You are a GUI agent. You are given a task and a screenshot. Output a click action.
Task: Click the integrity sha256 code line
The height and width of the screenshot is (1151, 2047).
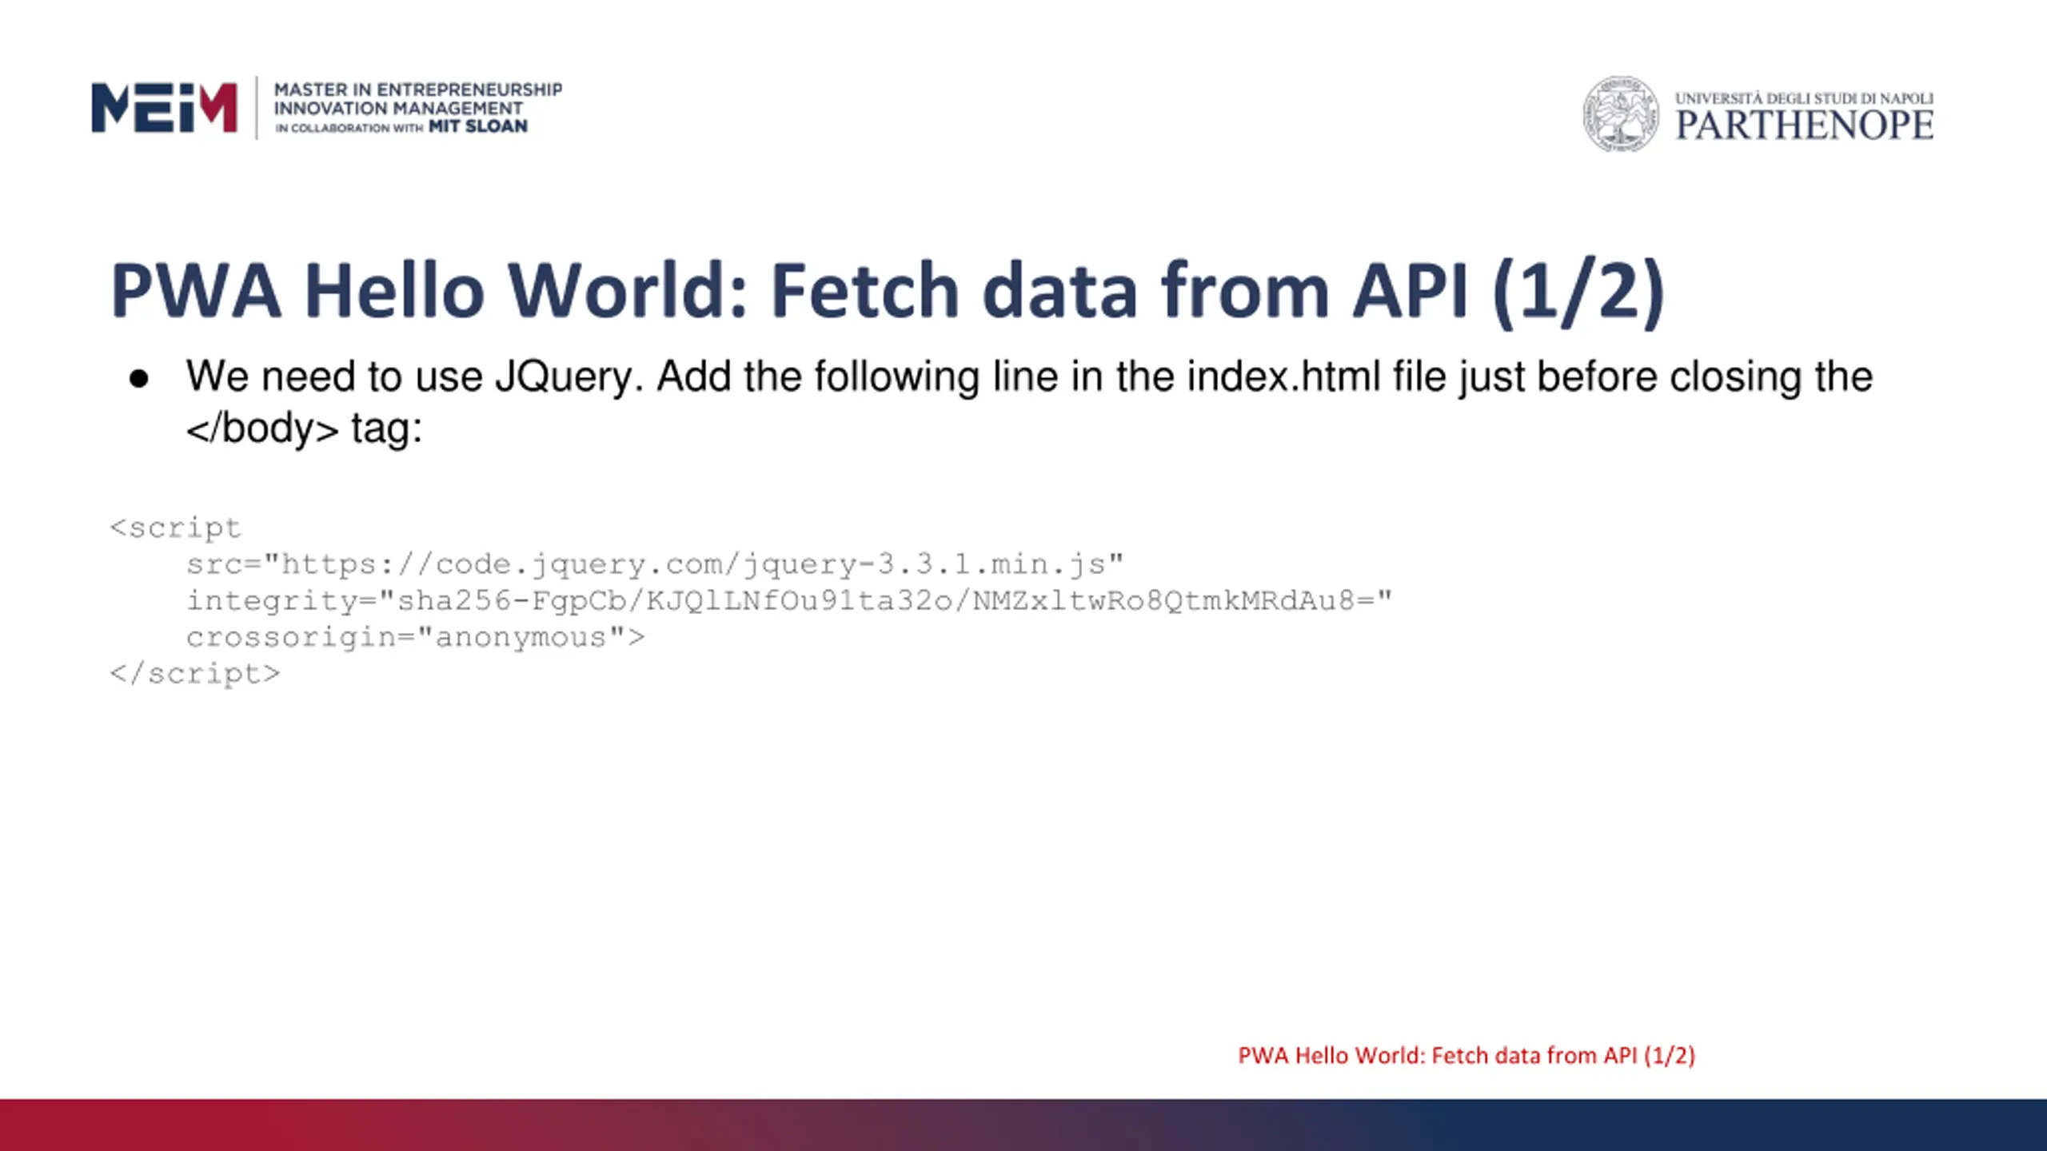click(x=789, y=601)
